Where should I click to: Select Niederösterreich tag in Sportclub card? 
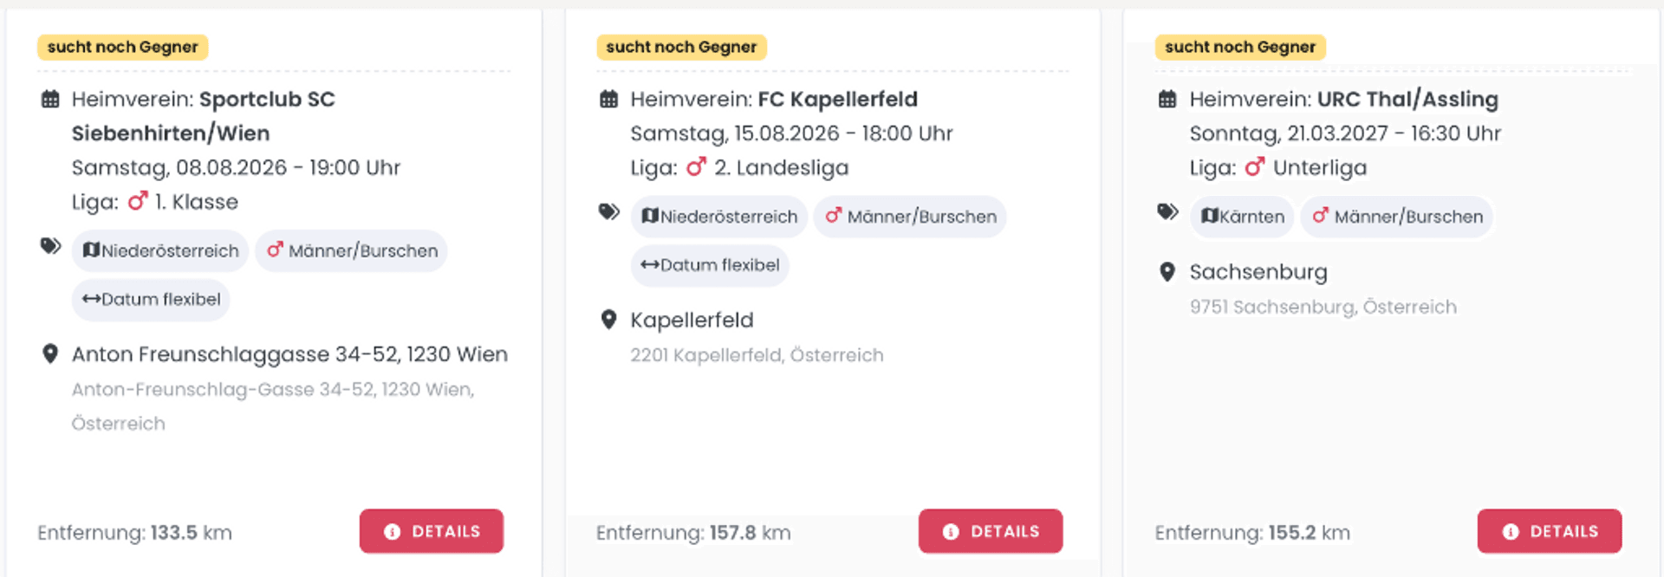click(x=160, y=251)
